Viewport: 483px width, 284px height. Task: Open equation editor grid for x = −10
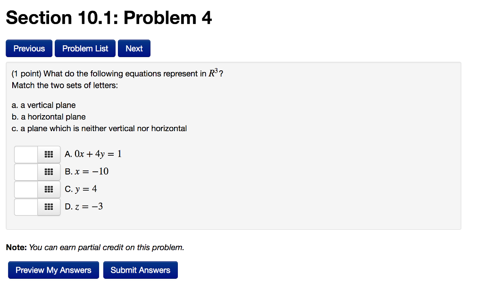pos(49,172)
